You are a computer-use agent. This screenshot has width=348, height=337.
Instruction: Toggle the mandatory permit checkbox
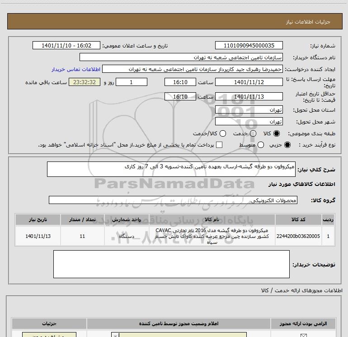(303, 335)
